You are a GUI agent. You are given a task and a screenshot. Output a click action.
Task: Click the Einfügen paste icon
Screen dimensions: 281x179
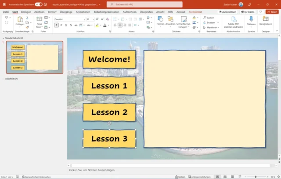[20, 20]
